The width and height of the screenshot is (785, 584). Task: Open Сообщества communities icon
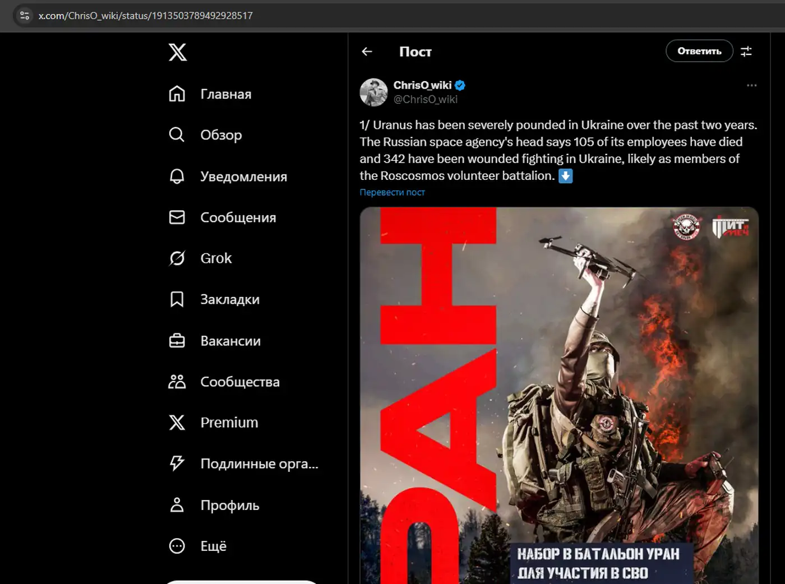(x=177, y=382)
